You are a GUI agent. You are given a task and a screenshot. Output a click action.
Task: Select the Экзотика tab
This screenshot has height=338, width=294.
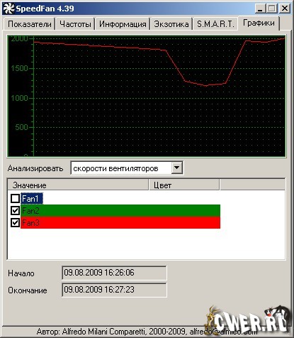pos(171,24)
